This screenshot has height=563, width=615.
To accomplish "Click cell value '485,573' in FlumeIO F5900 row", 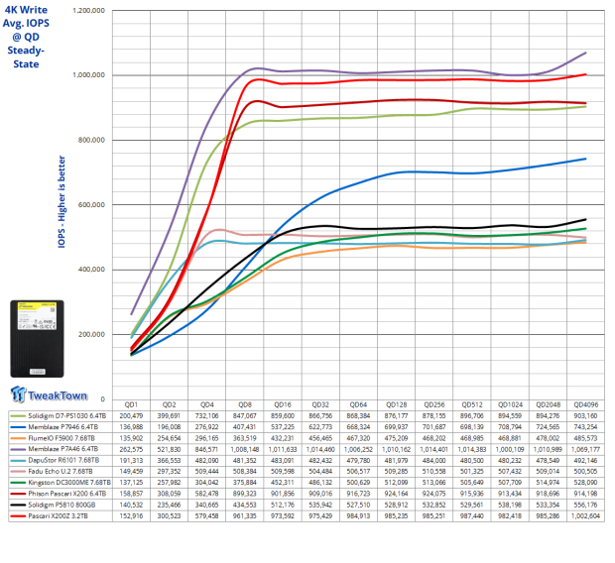I will point(586,438).
